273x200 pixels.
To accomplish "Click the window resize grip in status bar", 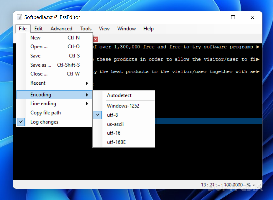I will tap(260, 186).
